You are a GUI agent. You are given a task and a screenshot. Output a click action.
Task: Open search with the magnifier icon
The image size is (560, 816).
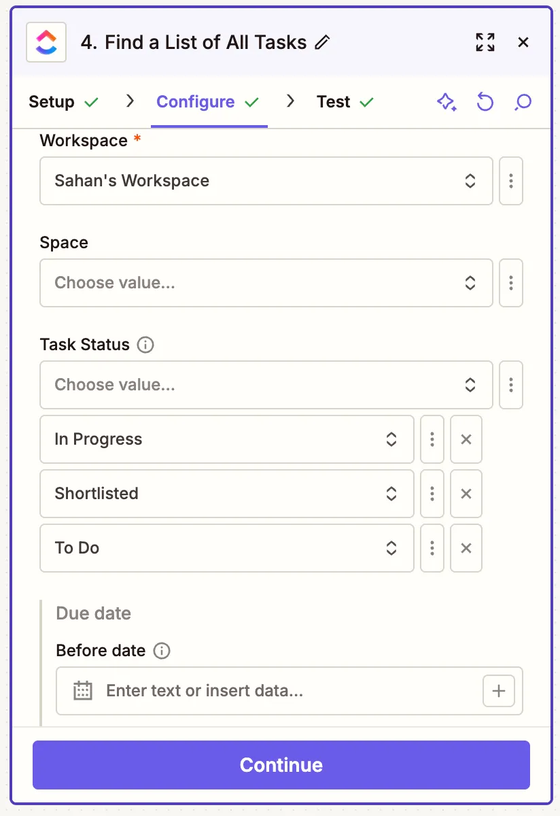(x=523, y=101)
